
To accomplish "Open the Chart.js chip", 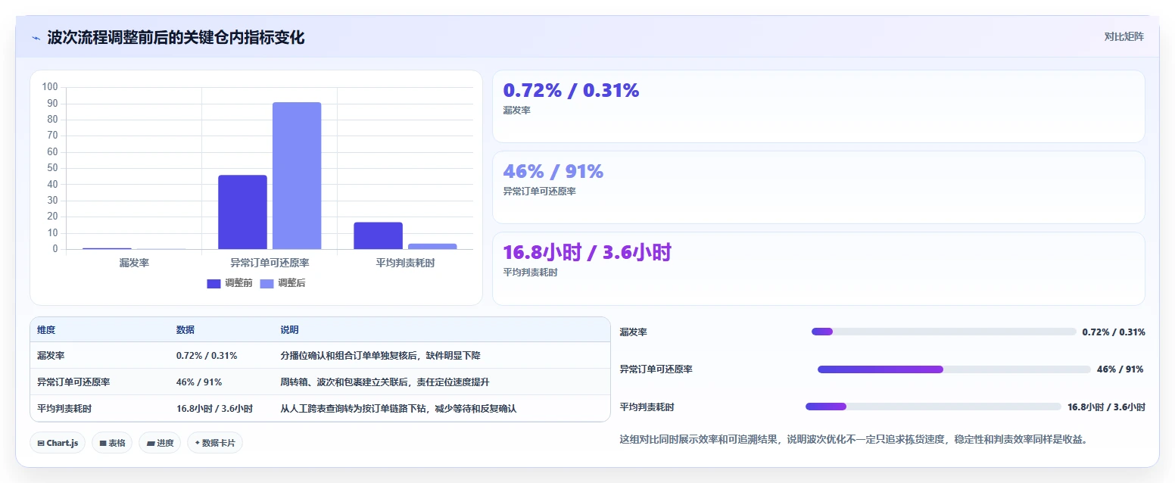I will [x=58, y=443].
